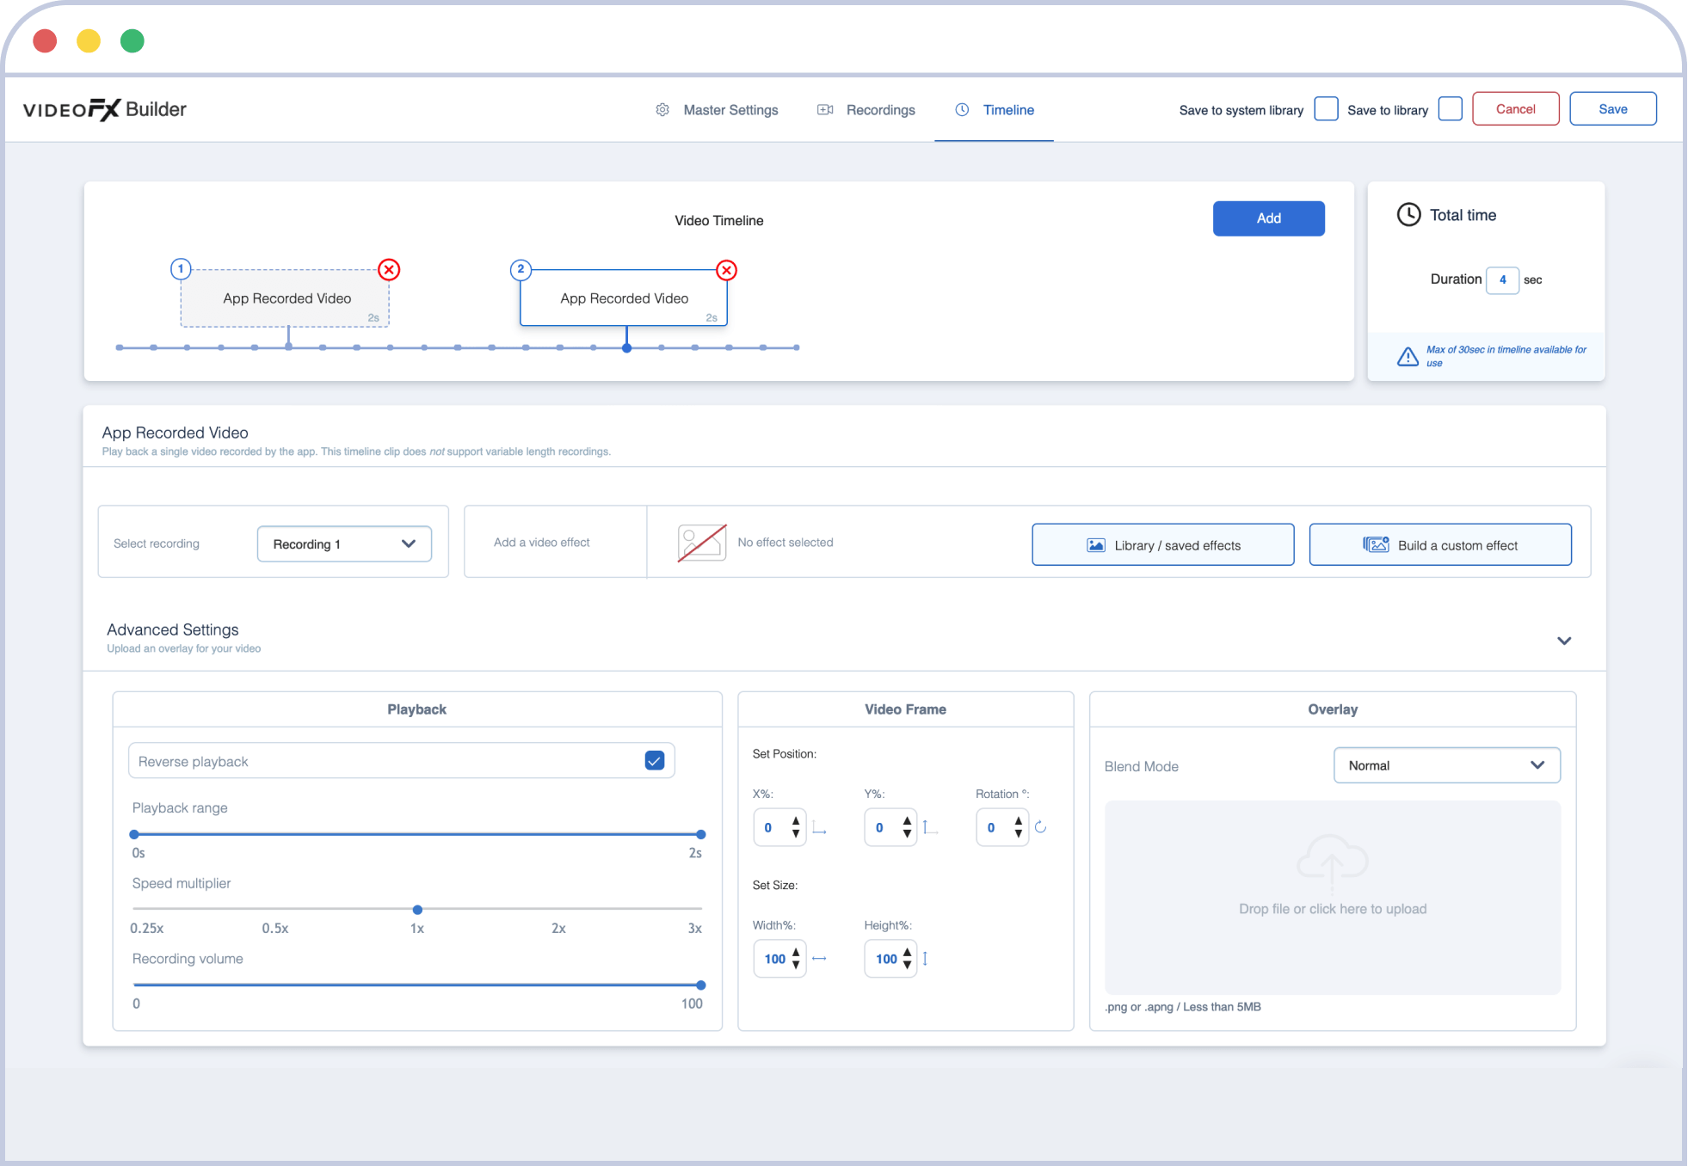Select the first App Recorded Video clip
The height and width of the screenshot is (1166, 1688).
tap(285, 298)
